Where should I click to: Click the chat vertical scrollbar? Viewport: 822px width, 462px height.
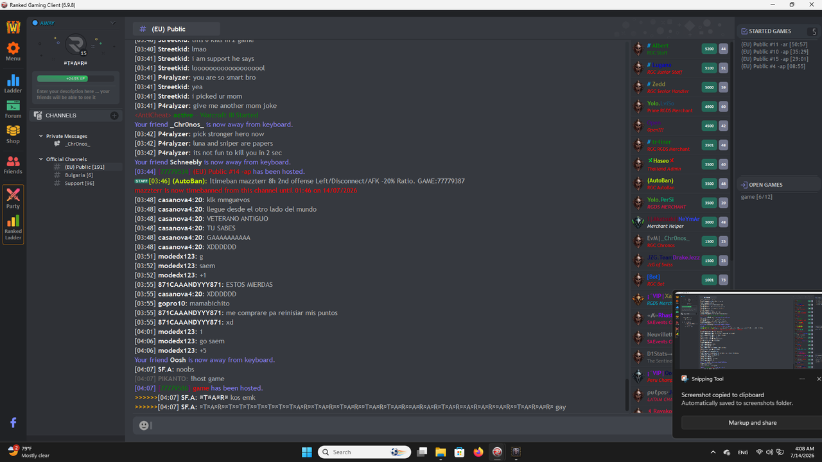(627, 395)
